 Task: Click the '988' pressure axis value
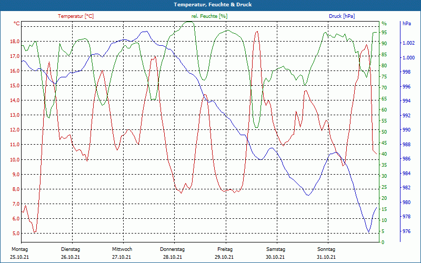click(406, 145)
